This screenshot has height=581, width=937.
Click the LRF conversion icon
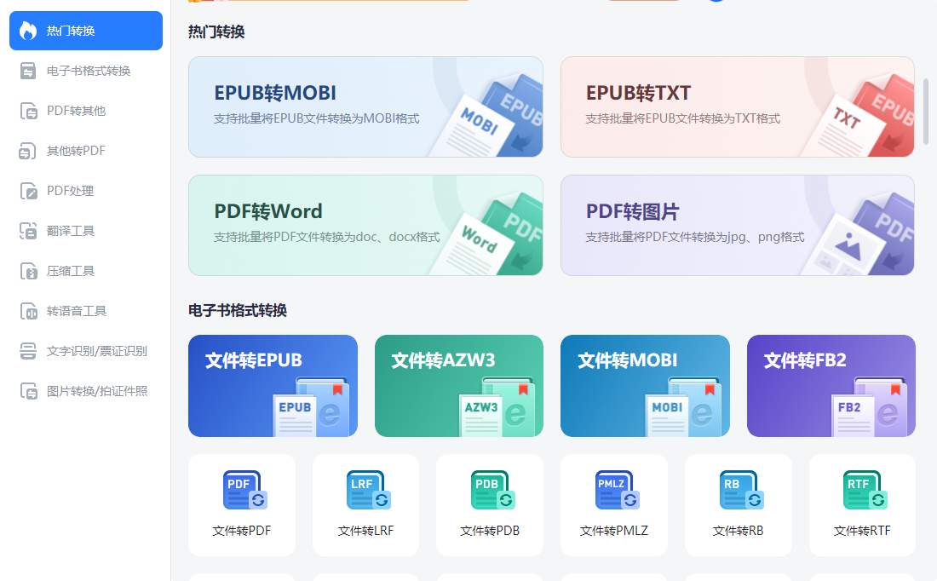point(368,490)
